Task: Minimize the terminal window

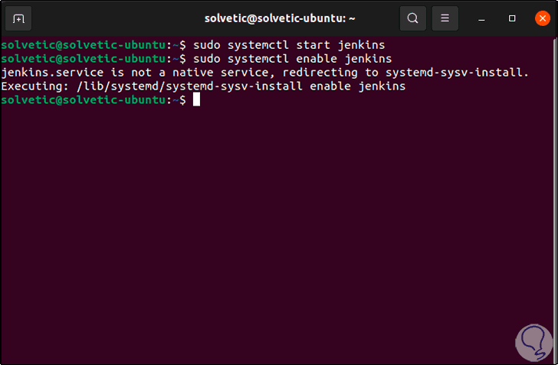Action: 481,18
